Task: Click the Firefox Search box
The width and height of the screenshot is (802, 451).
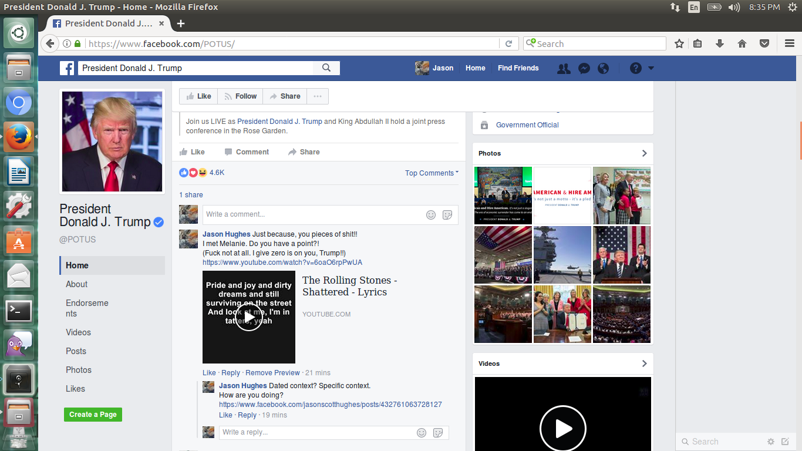Action: point(594,43)
